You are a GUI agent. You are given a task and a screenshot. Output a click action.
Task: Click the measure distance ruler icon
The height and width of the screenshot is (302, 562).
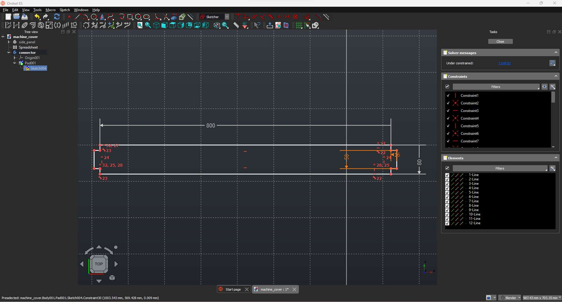tap(236, 25)
